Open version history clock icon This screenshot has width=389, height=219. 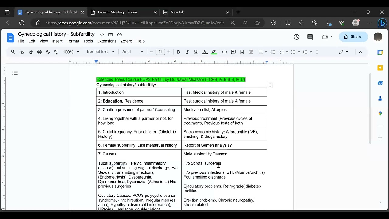point(297,37)
